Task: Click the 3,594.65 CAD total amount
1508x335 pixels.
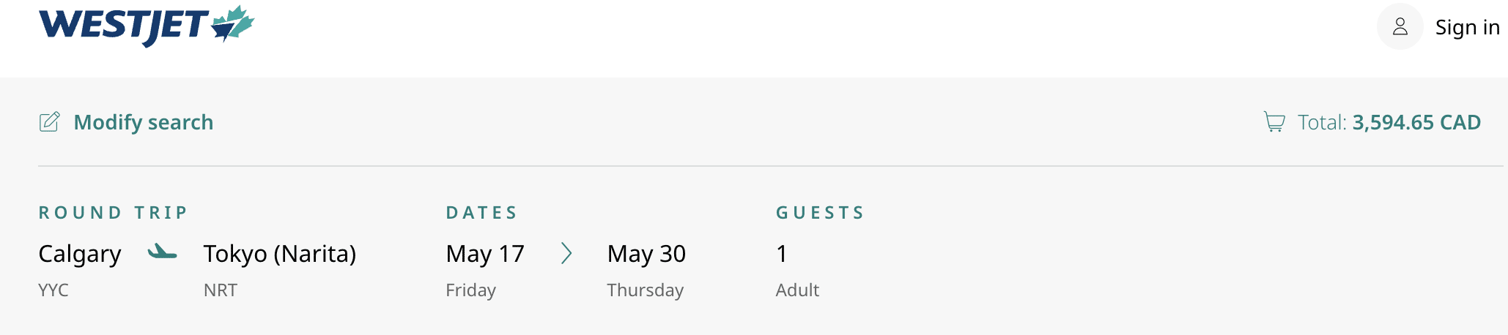Action: 1416,122
